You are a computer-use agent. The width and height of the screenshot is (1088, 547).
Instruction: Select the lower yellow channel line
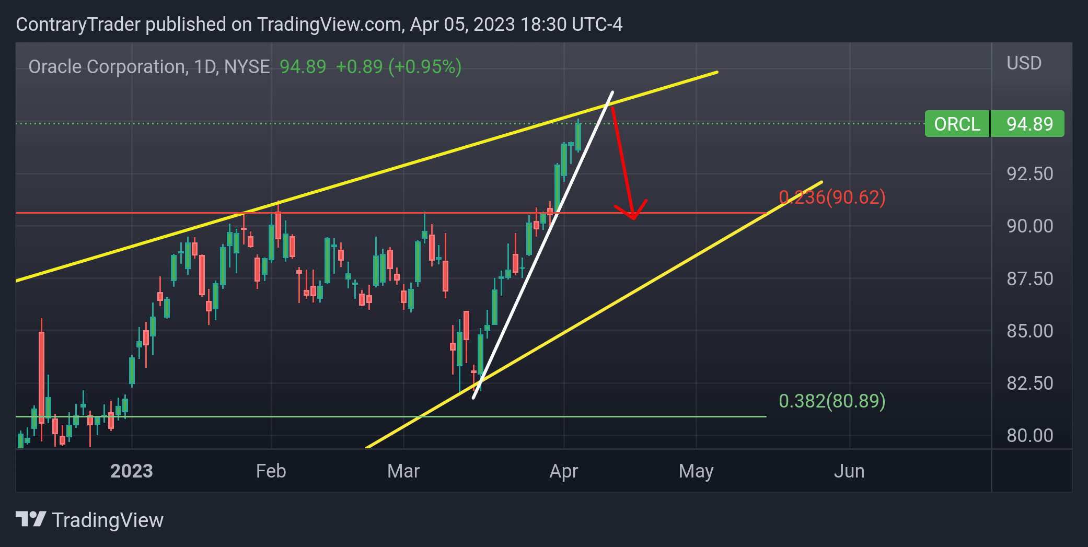594,315
